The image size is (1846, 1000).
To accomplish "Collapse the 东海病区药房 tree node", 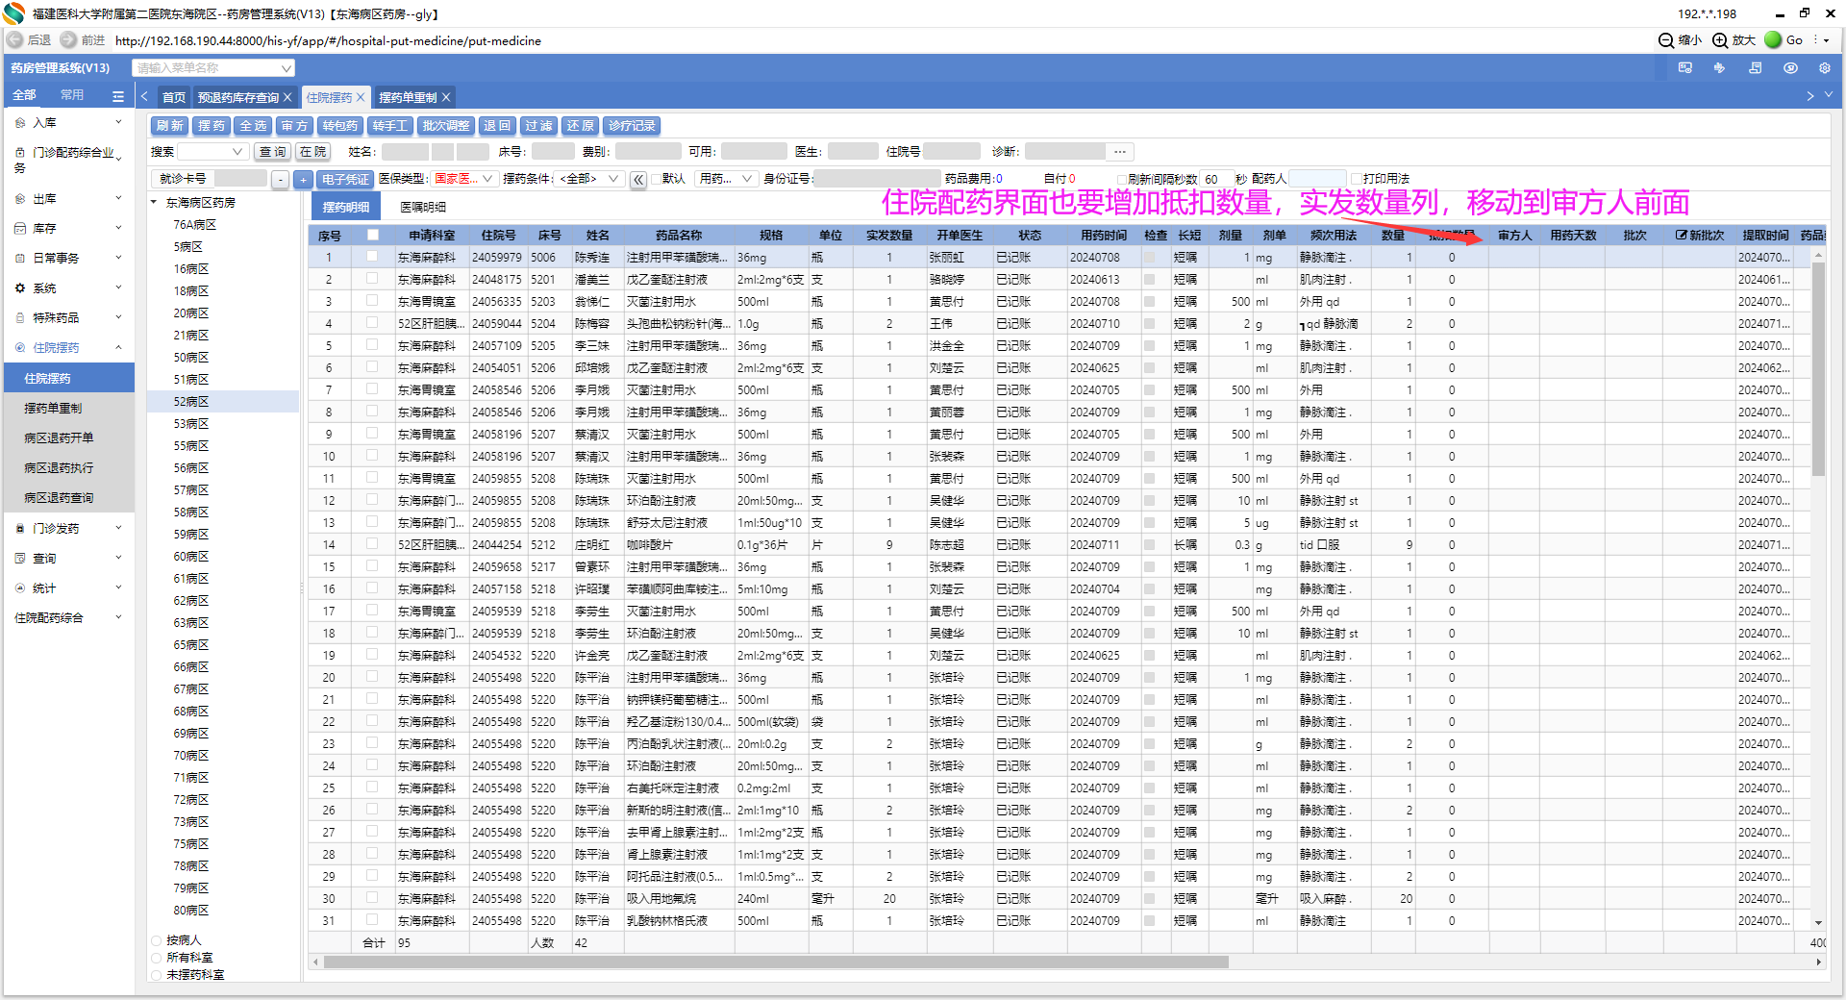I will [154, 203].
